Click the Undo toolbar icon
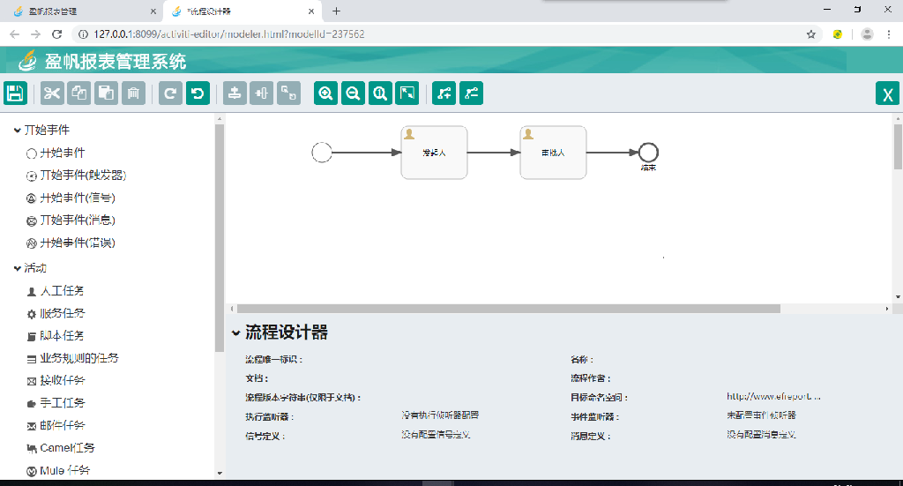 (198, 93)
